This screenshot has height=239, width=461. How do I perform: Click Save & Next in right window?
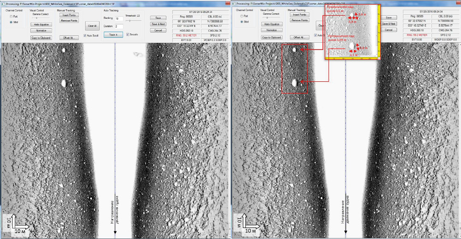pyautogui.click(x=389, y=24)
